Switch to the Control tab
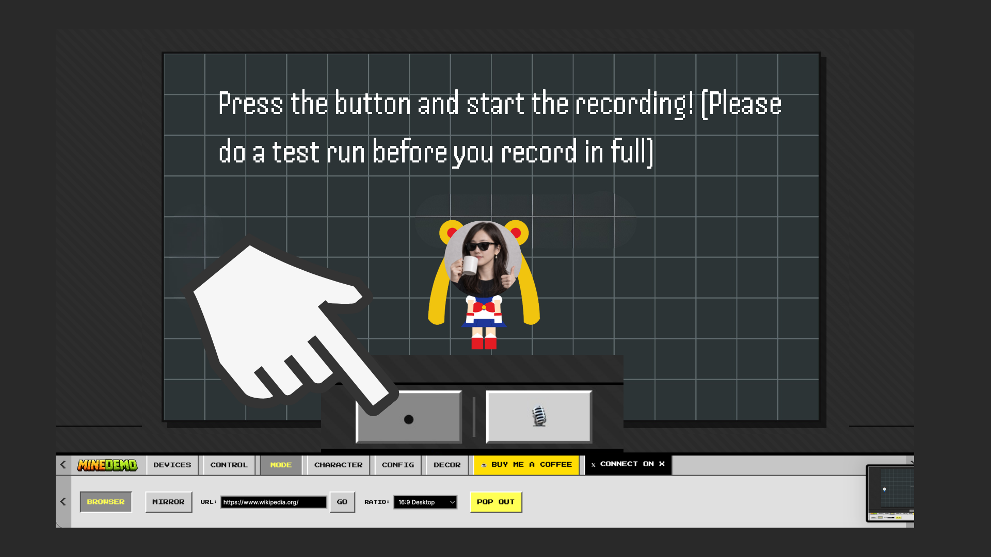The image size is (991, 557). [229, 465]
